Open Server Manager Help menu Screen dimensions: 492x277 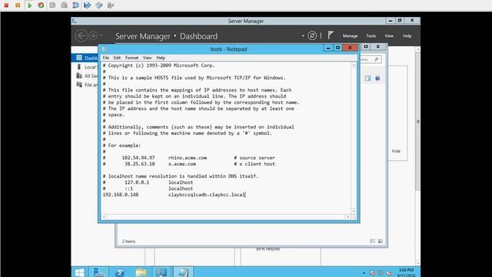point(407,36)
